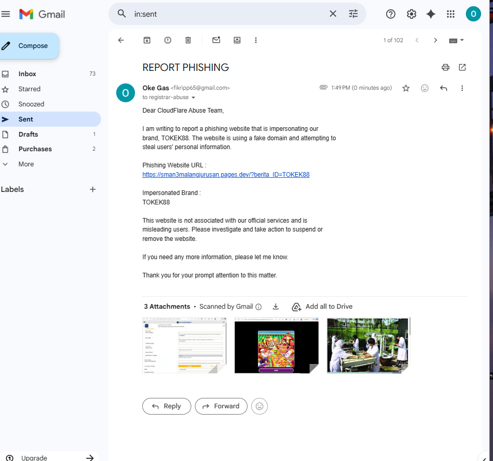Open the main menu hamburger icon
Screen dimensions: 493x461
[x=6, y=14]
